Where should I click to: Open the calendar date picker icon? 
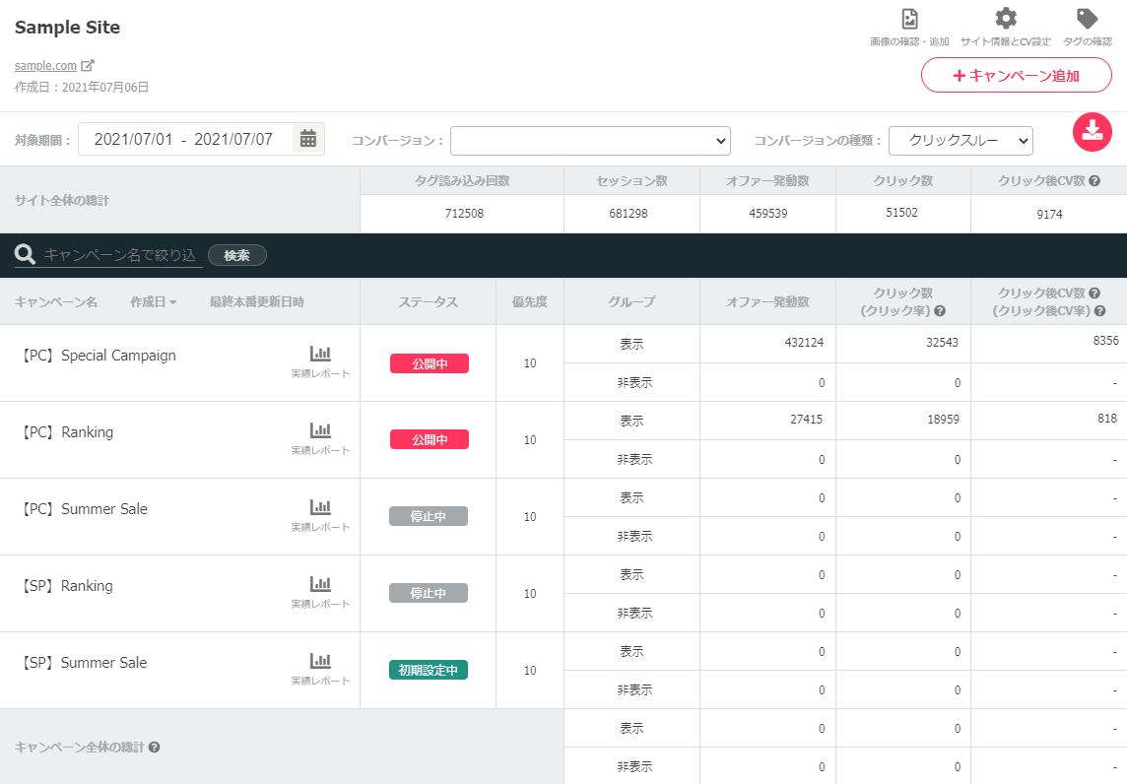(x=308, y=139)
